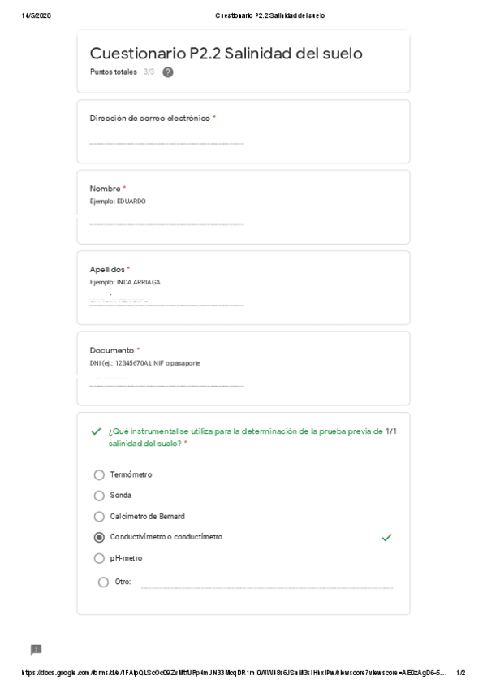Click the email address input field
The width and height of the screenshot is (487, 689).
point(166,141)
